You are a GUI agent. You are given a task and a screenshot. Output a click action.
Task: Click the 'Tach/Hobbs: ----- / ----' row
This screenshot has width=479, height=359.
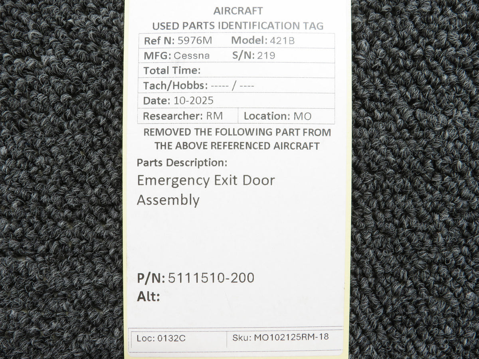236,85
